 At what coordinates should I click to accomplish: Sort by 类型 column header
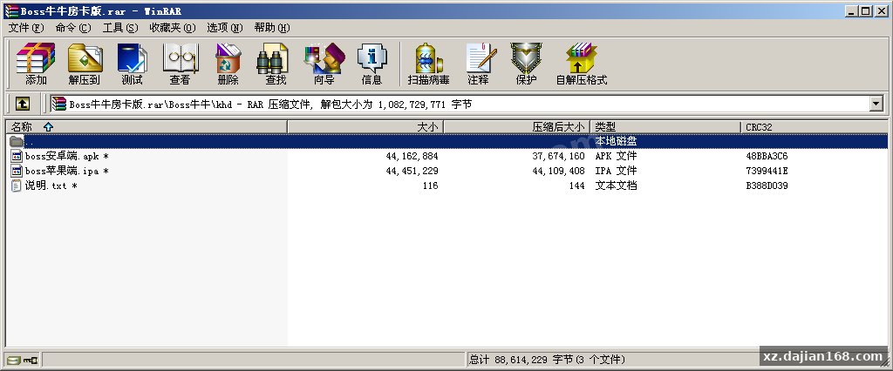665,127
